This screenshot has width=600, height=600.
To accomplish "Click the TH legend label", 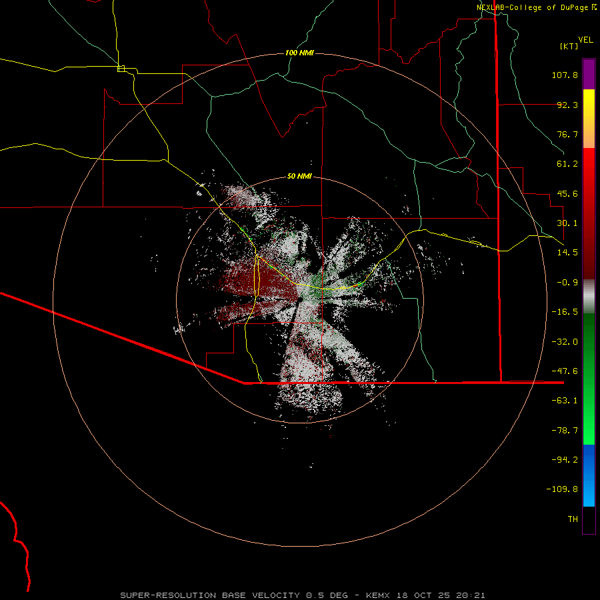I will [x=573, y=519].
